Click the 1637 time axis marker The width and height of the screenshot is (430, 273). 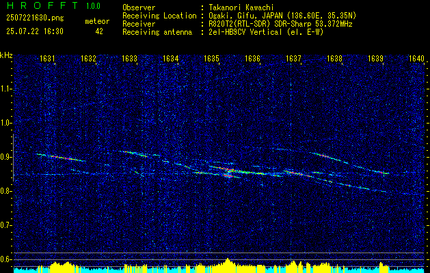293,58
